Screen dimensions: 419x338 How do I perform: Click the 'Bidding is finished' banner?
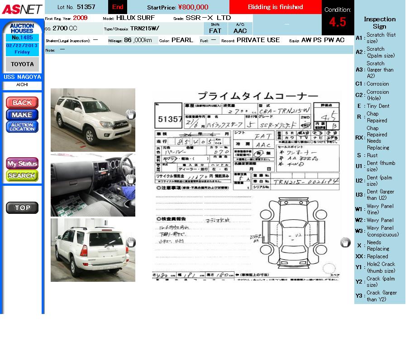(x=275, y=7)
